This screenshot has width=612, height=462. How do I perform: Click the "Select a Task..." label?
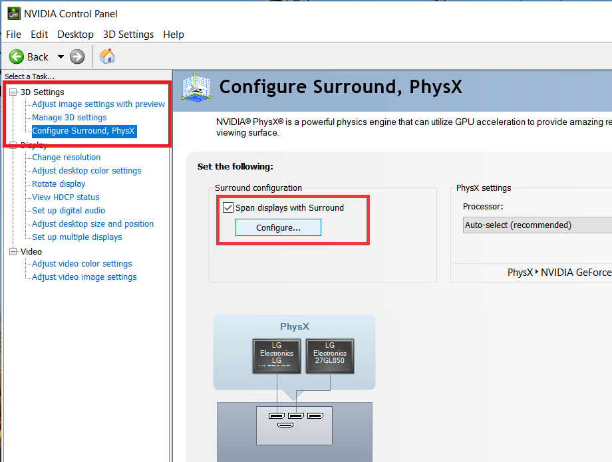(30, 76)
